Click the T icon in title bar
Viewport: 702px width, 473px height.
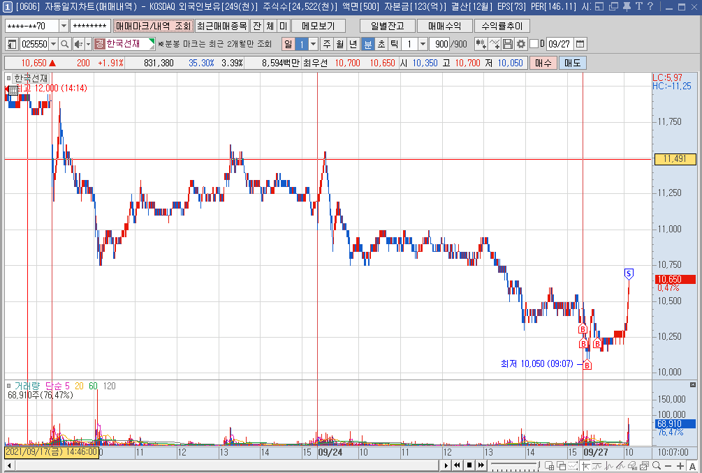[639, 6]
